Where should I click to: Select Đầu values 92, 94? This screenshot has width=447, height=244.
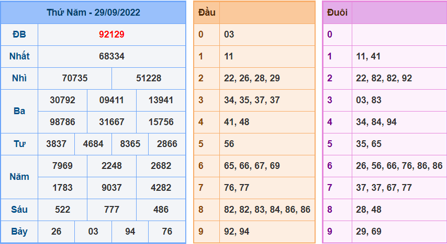tap(237, 231)
